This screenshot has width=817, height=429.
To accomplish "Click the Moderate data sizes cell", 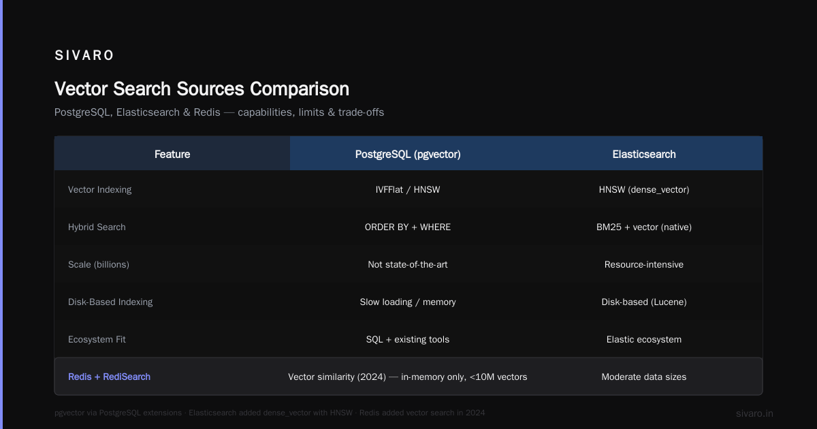I will (x=644, y=377).
